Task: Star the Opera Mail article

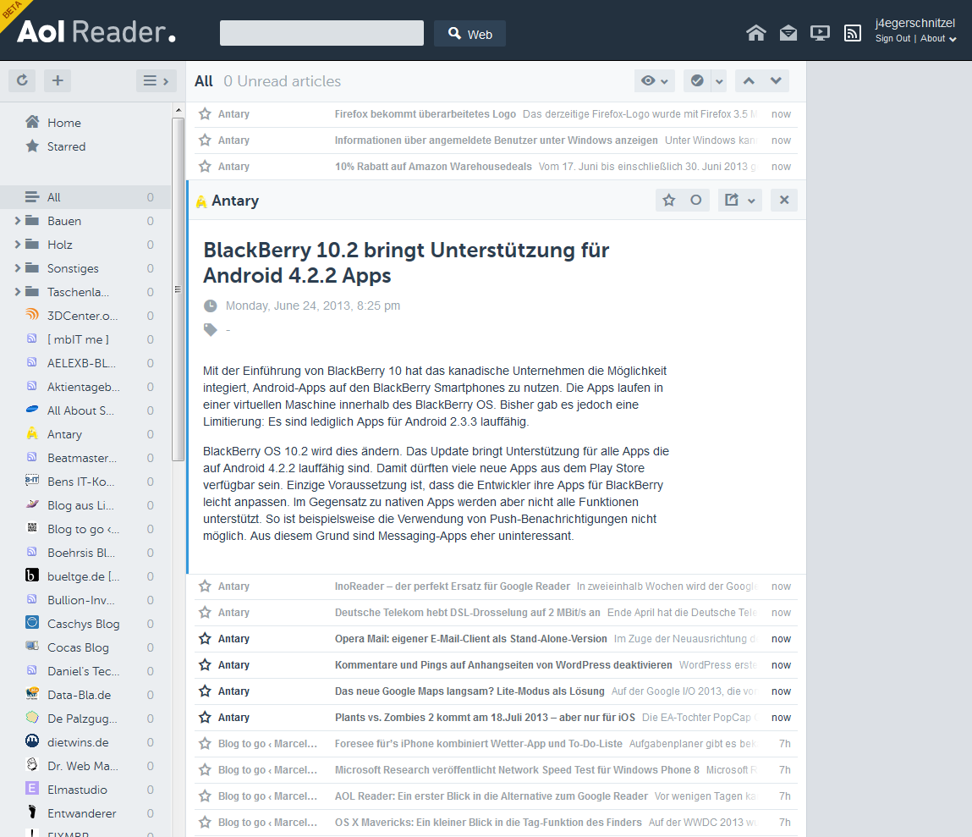Action: click(x=206, y=639)
